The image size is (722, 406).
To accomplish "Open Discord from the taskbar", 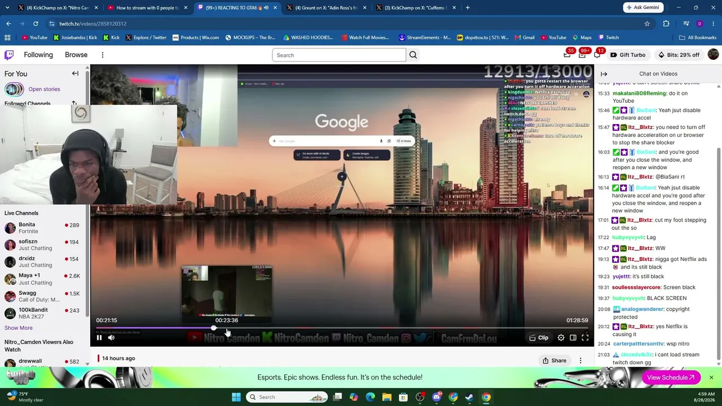I will pos(437,397).
